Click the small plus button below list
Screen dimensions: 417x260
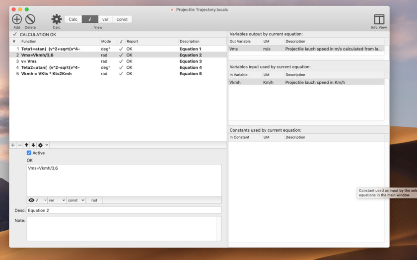pyautogui.click(x=13, y=145)
